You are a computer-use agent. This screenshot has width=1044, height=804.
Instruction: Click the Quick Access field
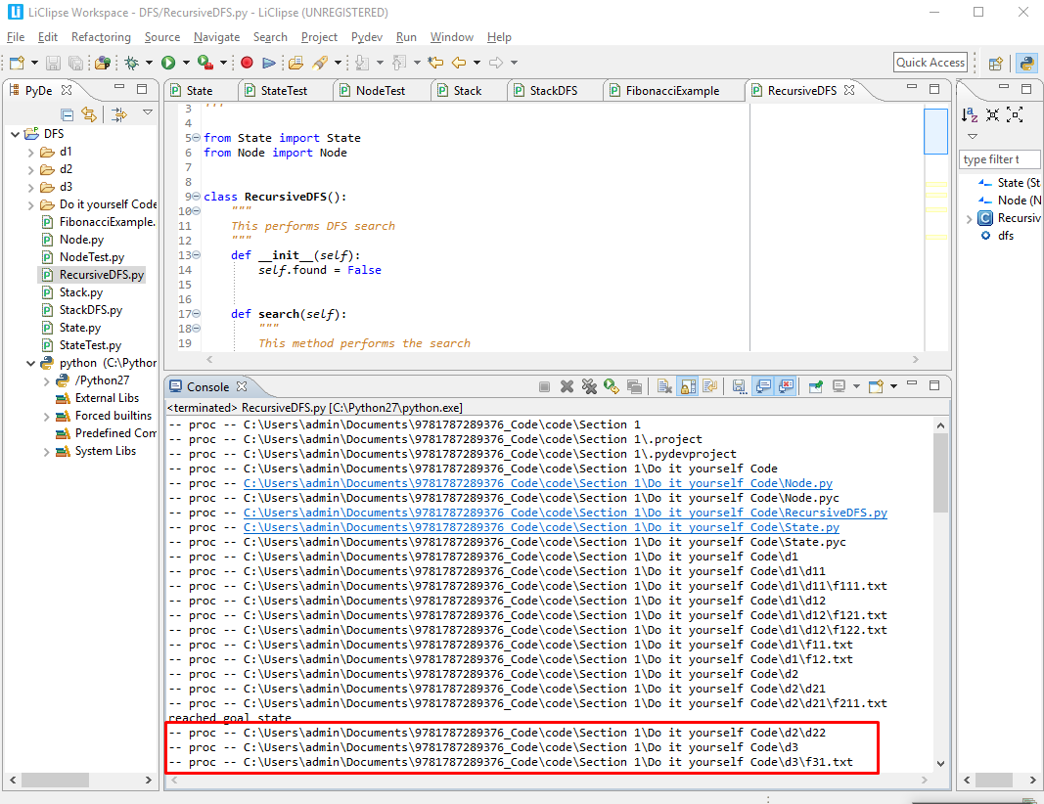coord(931,63)
